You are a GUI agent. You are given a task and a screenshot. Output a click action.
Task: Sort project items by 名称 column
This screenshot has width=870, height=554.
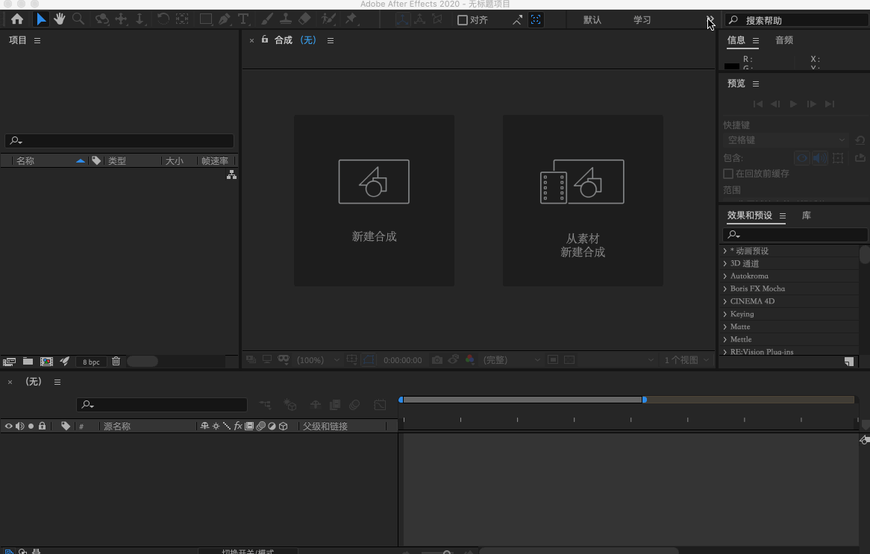[25, 161]
